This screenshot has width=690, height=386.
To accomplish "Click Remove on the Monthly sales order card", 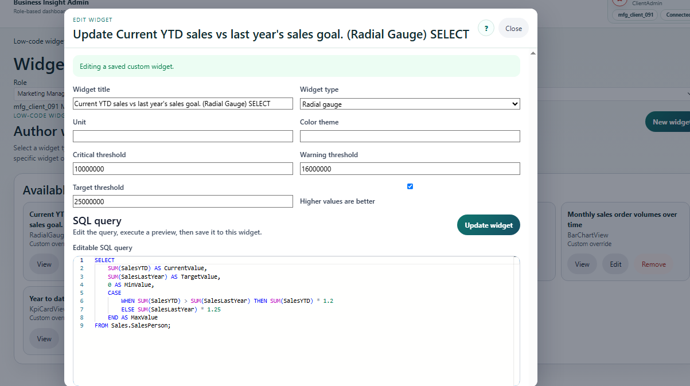I will point(654,264).
